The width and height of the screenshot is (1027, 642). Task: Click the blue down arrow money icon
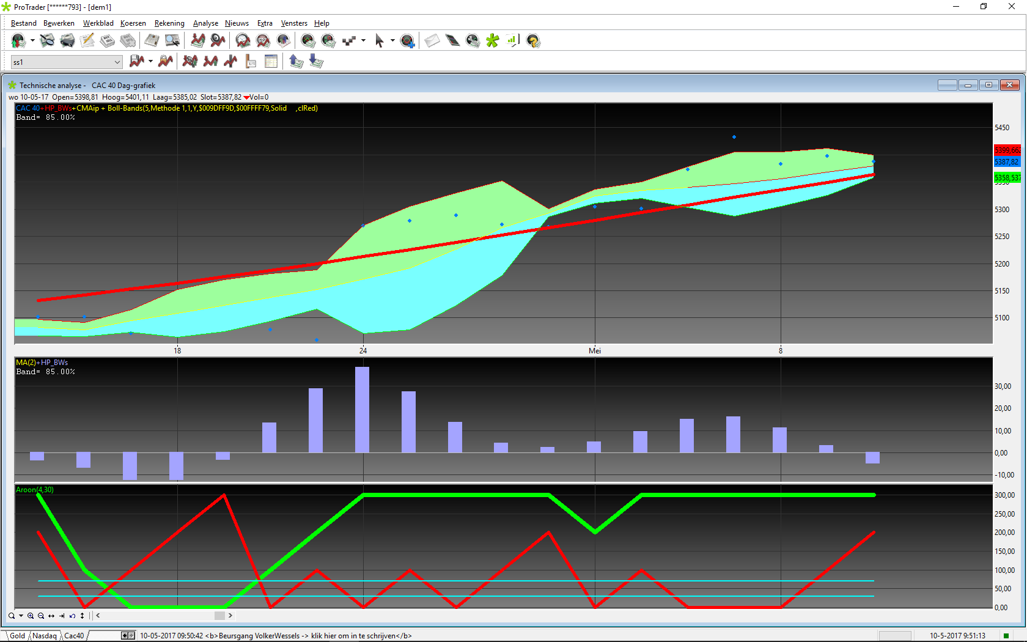click(316, 61)
